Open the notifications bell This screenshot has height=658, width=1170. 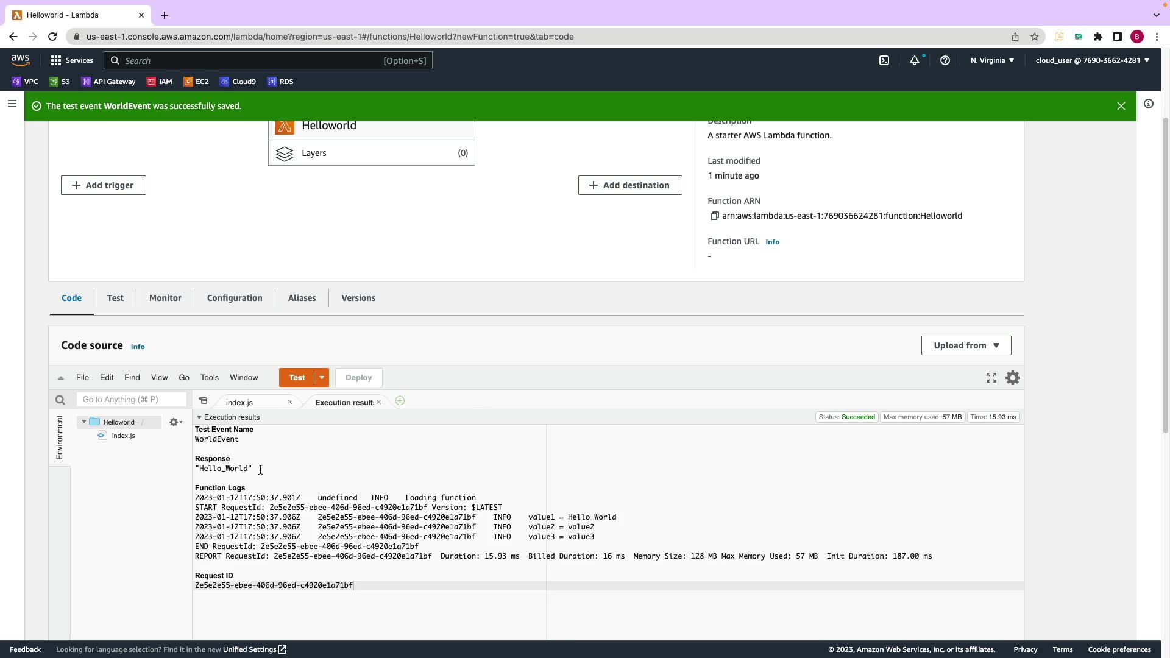pos(914,60)
